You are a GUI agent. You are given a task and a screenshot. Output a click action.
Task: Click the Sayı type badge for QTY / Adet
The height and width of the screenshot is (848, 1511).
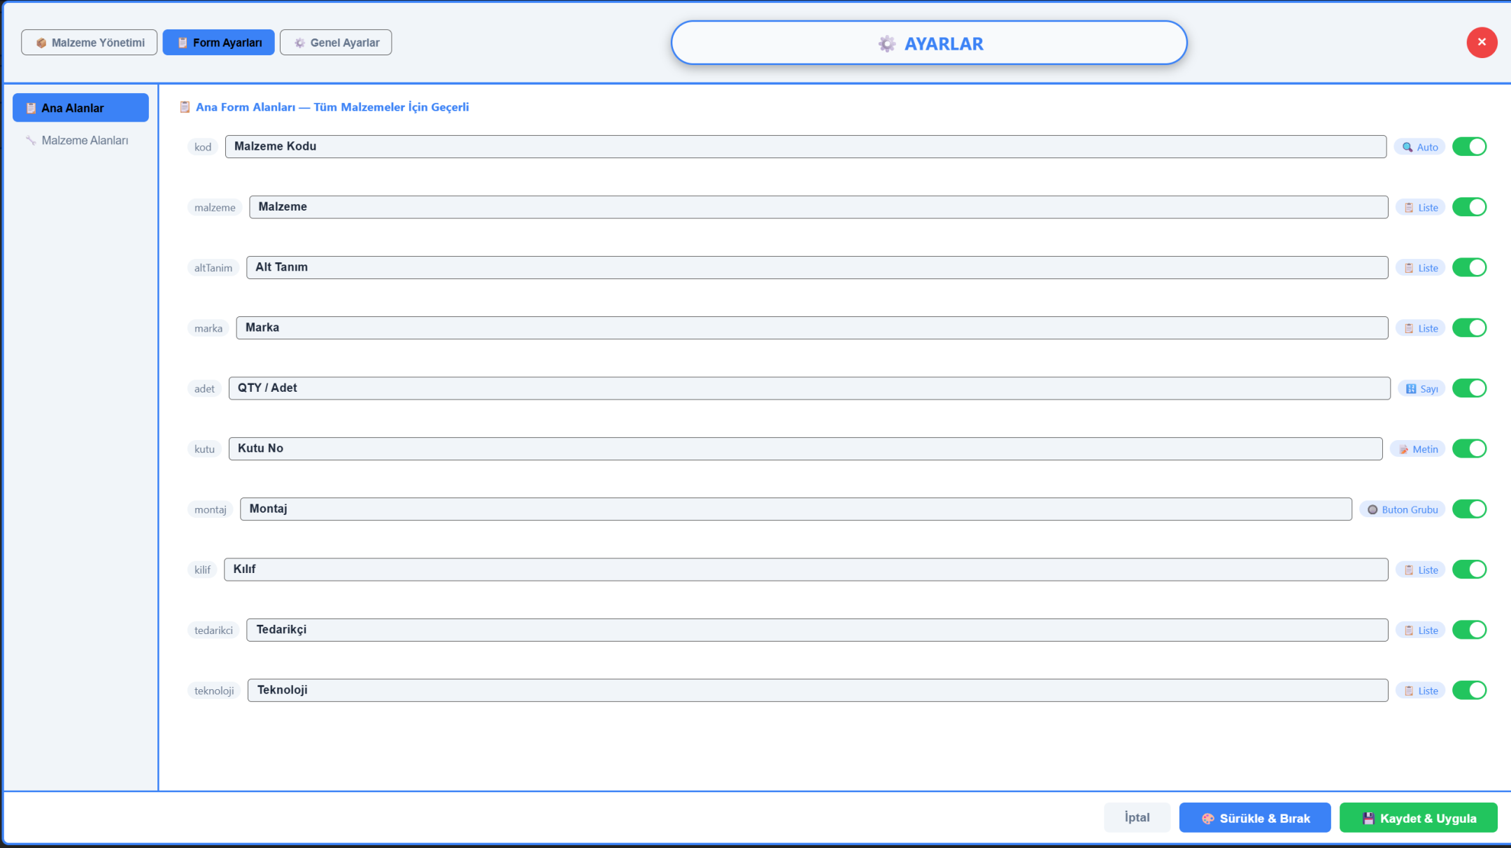[x=1421, y=388]
